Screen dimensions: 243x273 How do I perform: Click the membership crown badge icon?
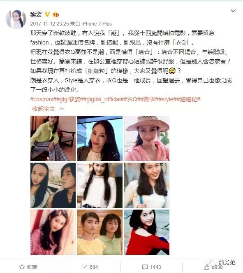point(56,14)
